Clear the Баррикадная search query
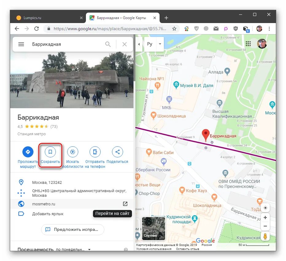The image size is (286, 261). pyautogui.click(x=125, y=44)
